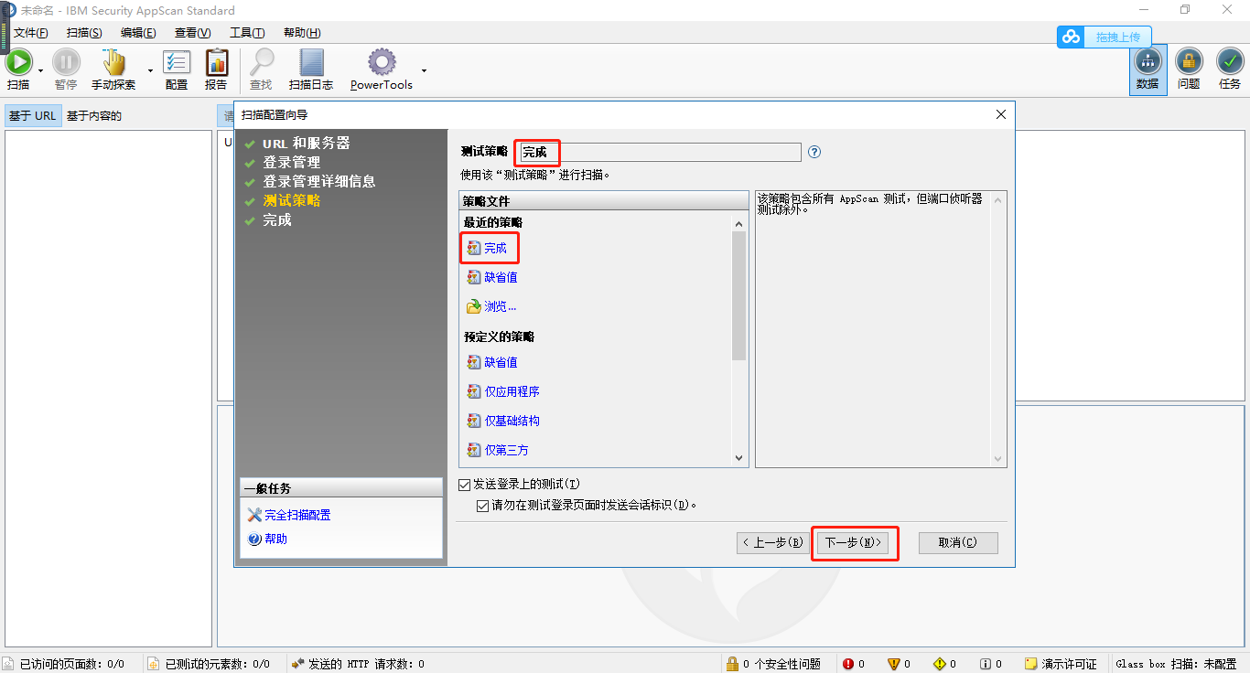Viewport: 1250px width, 673px height.
Task: Click the policy icon beside 仅应用程序
Action: 473,391
